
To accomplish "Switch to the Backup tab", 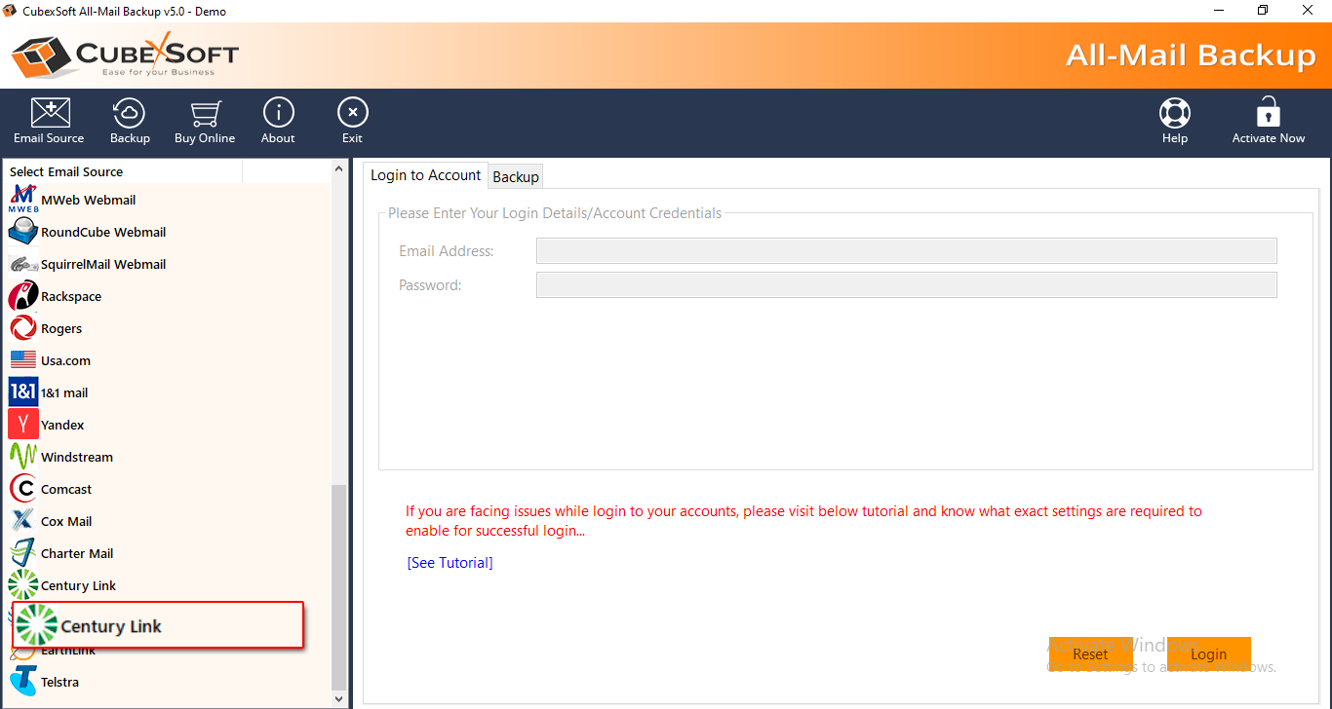I will click(x=515, y=176).
